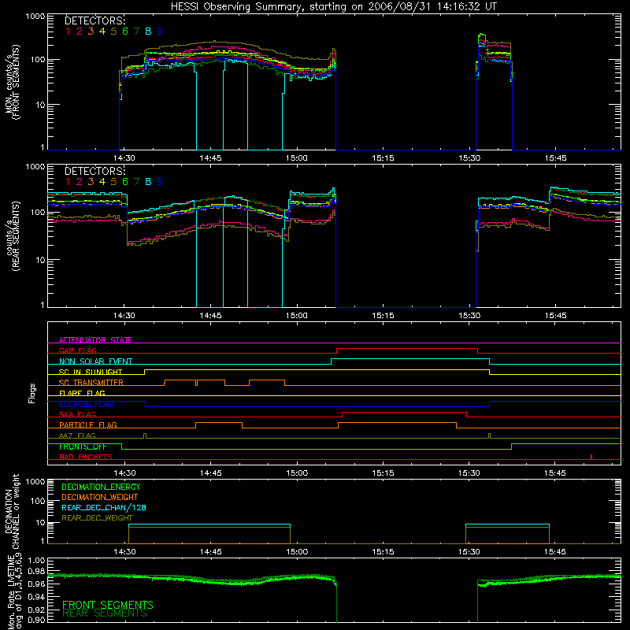
Task: Select detector 1 in front segments legend
Action: point(68,31)
